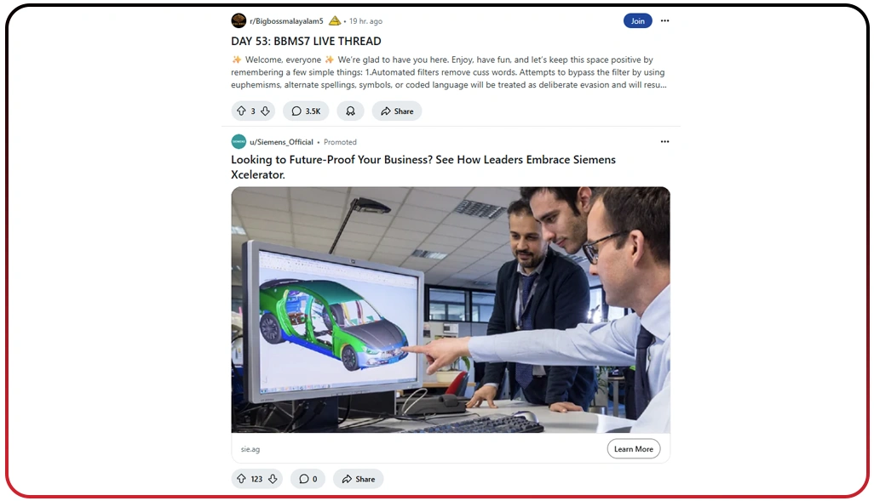Downvote the Siemens promoted post
This screenshot has width=874, height=501.
pyautogui.click(x=273, y=479)
